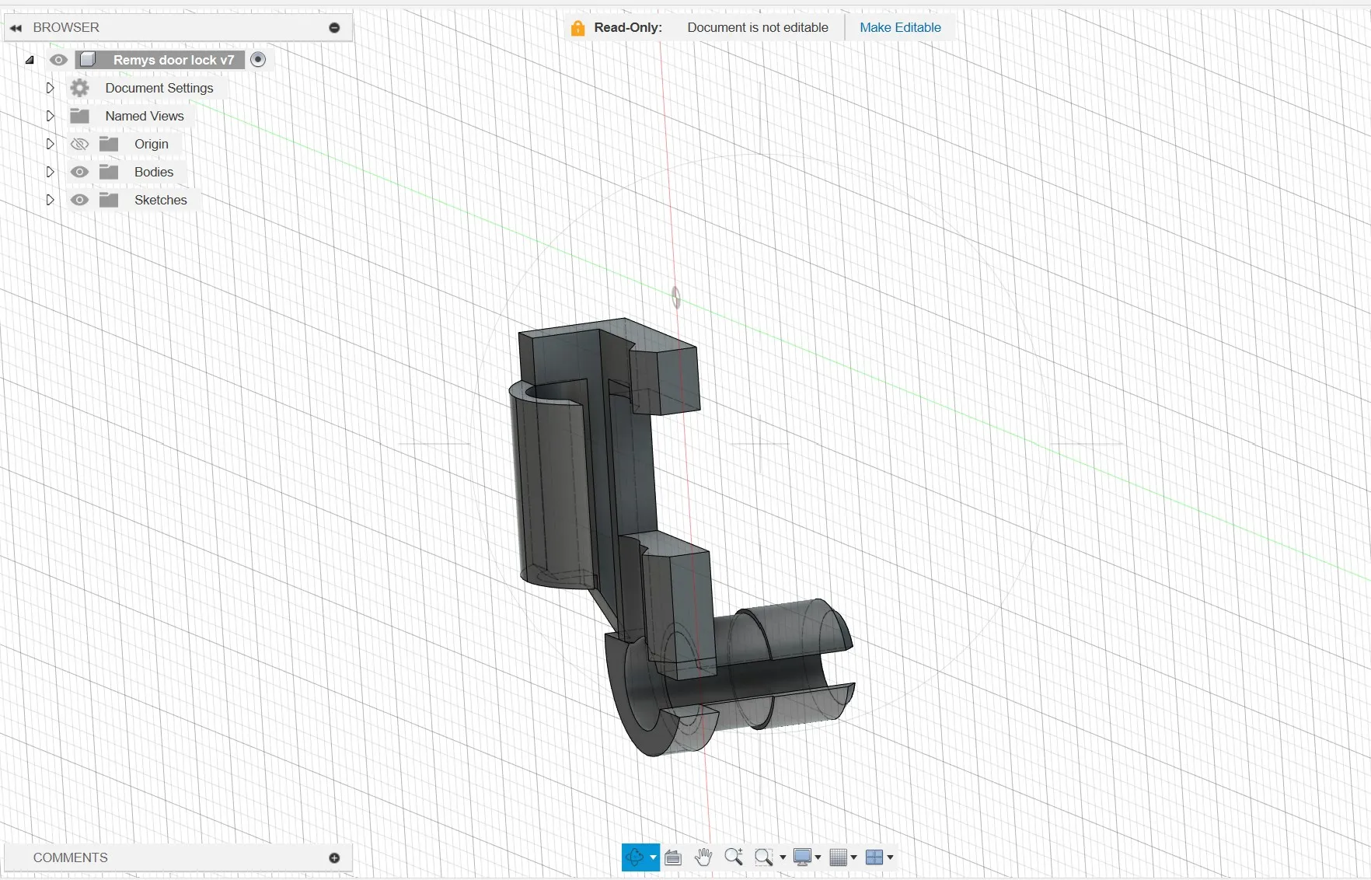Screen dimensions: 1371x880
Task: Minimize the Browser panel with the minus button
Action: 334,28
